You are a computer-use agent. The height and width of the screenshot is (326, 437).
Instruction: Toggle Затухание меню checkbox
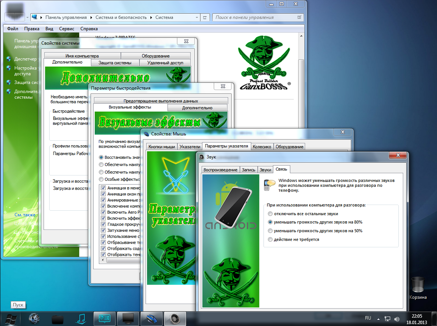coord(103,230)
